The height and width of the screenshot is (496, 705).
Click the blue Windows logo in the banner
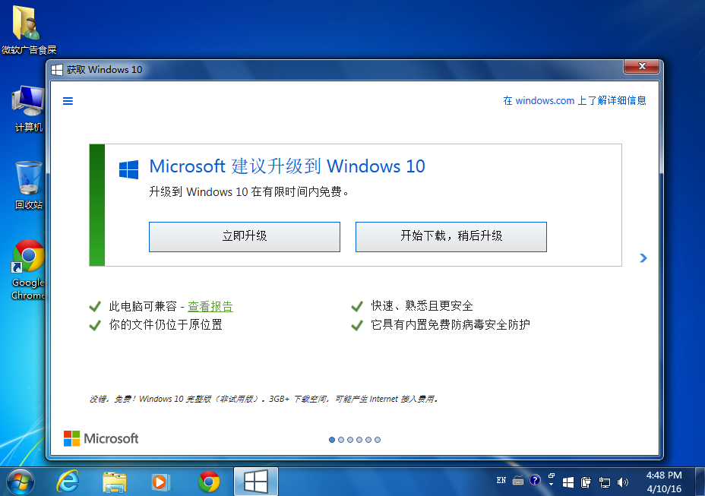pos(128,170)
